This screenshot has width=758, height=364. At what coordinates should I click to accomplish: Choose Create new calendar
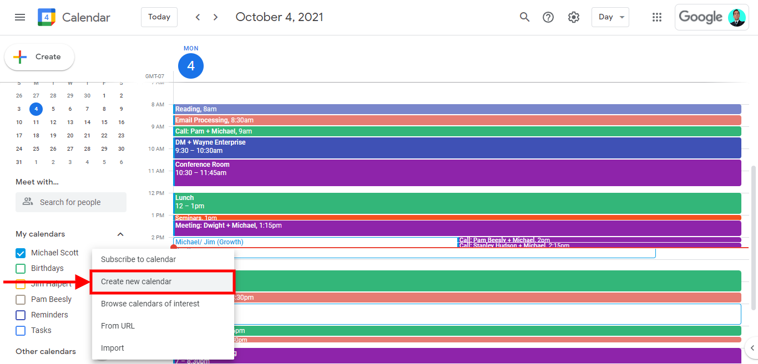[163, 281]
